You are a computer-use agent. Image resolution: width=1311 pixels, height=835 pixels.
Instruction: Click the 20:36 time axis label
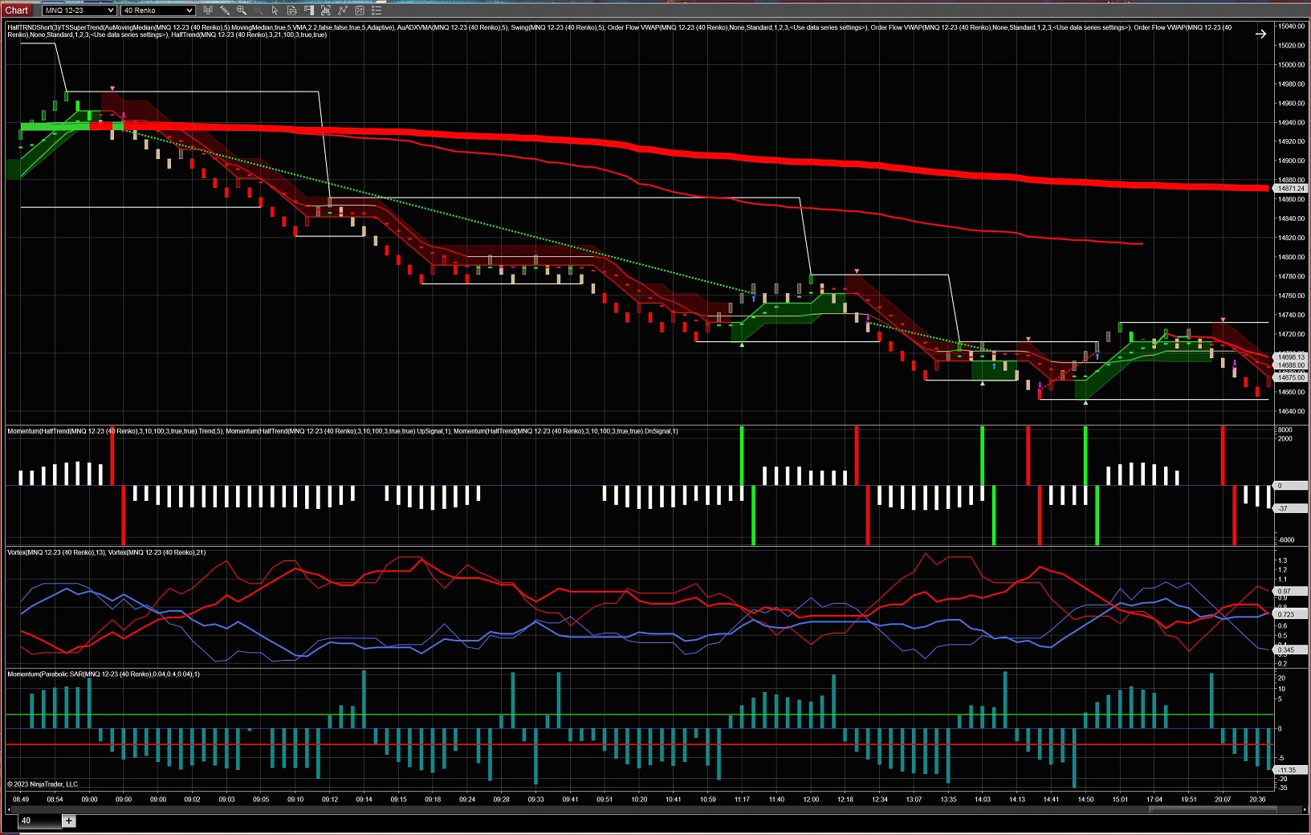(1257, 799)
